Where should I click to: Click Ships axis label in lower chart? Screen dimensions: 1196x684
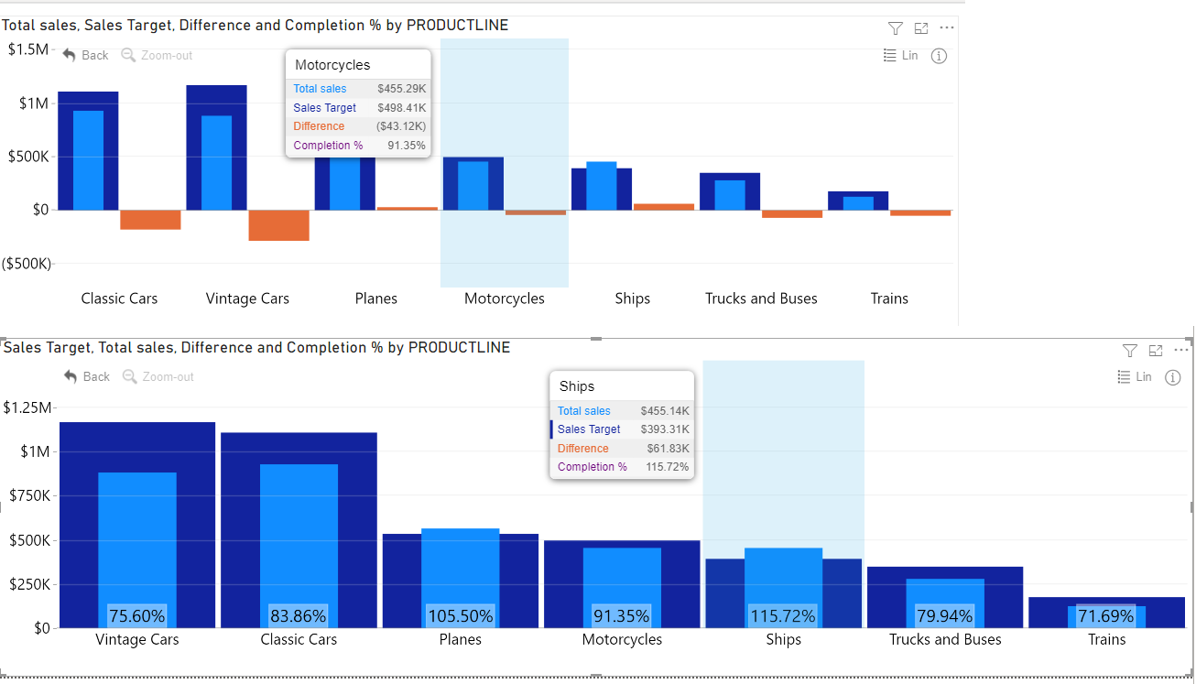pos(784,639)
